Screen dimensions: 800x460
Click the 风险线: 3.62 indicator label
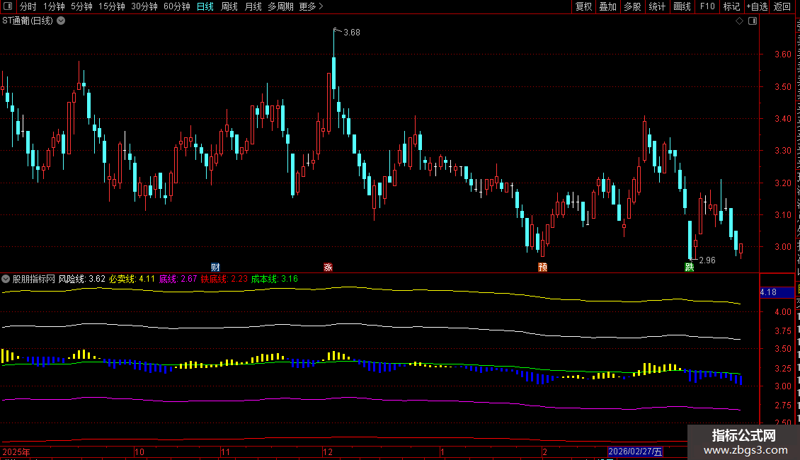(x=81, y=279)
